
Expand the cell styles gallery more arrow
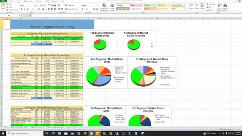click(x=186, y=10)
